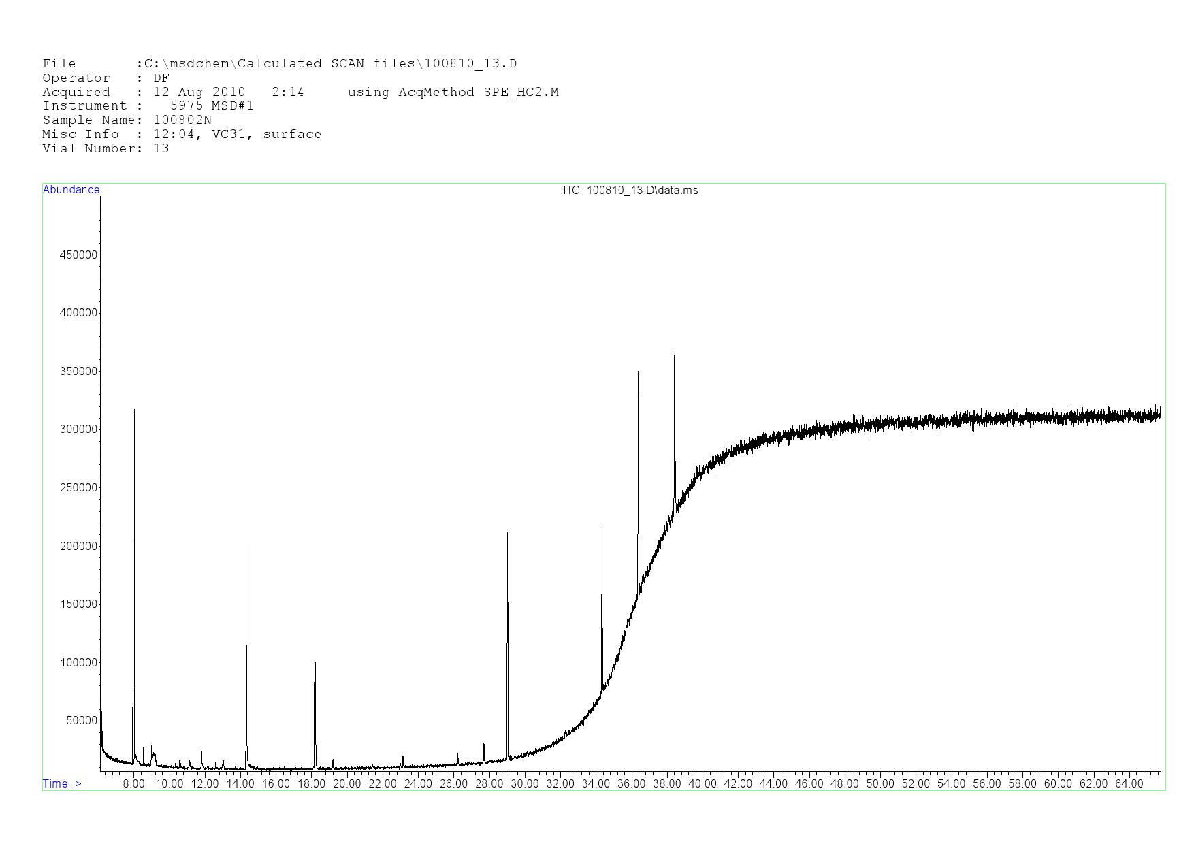Click the 450000 y-axis tick label
Screen dimensions: 1194x844
pos(79,255)
